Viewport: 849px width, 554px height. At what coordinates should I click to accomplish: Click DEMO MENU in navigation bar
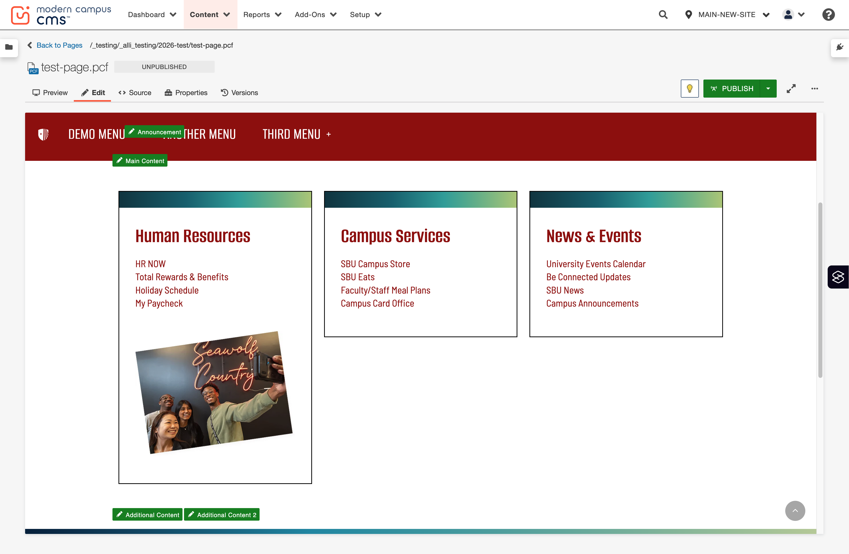[x=96, y=134]
